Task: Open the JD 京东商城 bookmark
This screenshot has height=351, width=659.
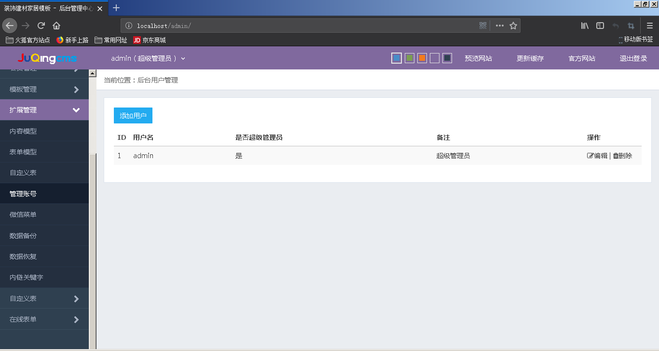Action: [150, 40]
